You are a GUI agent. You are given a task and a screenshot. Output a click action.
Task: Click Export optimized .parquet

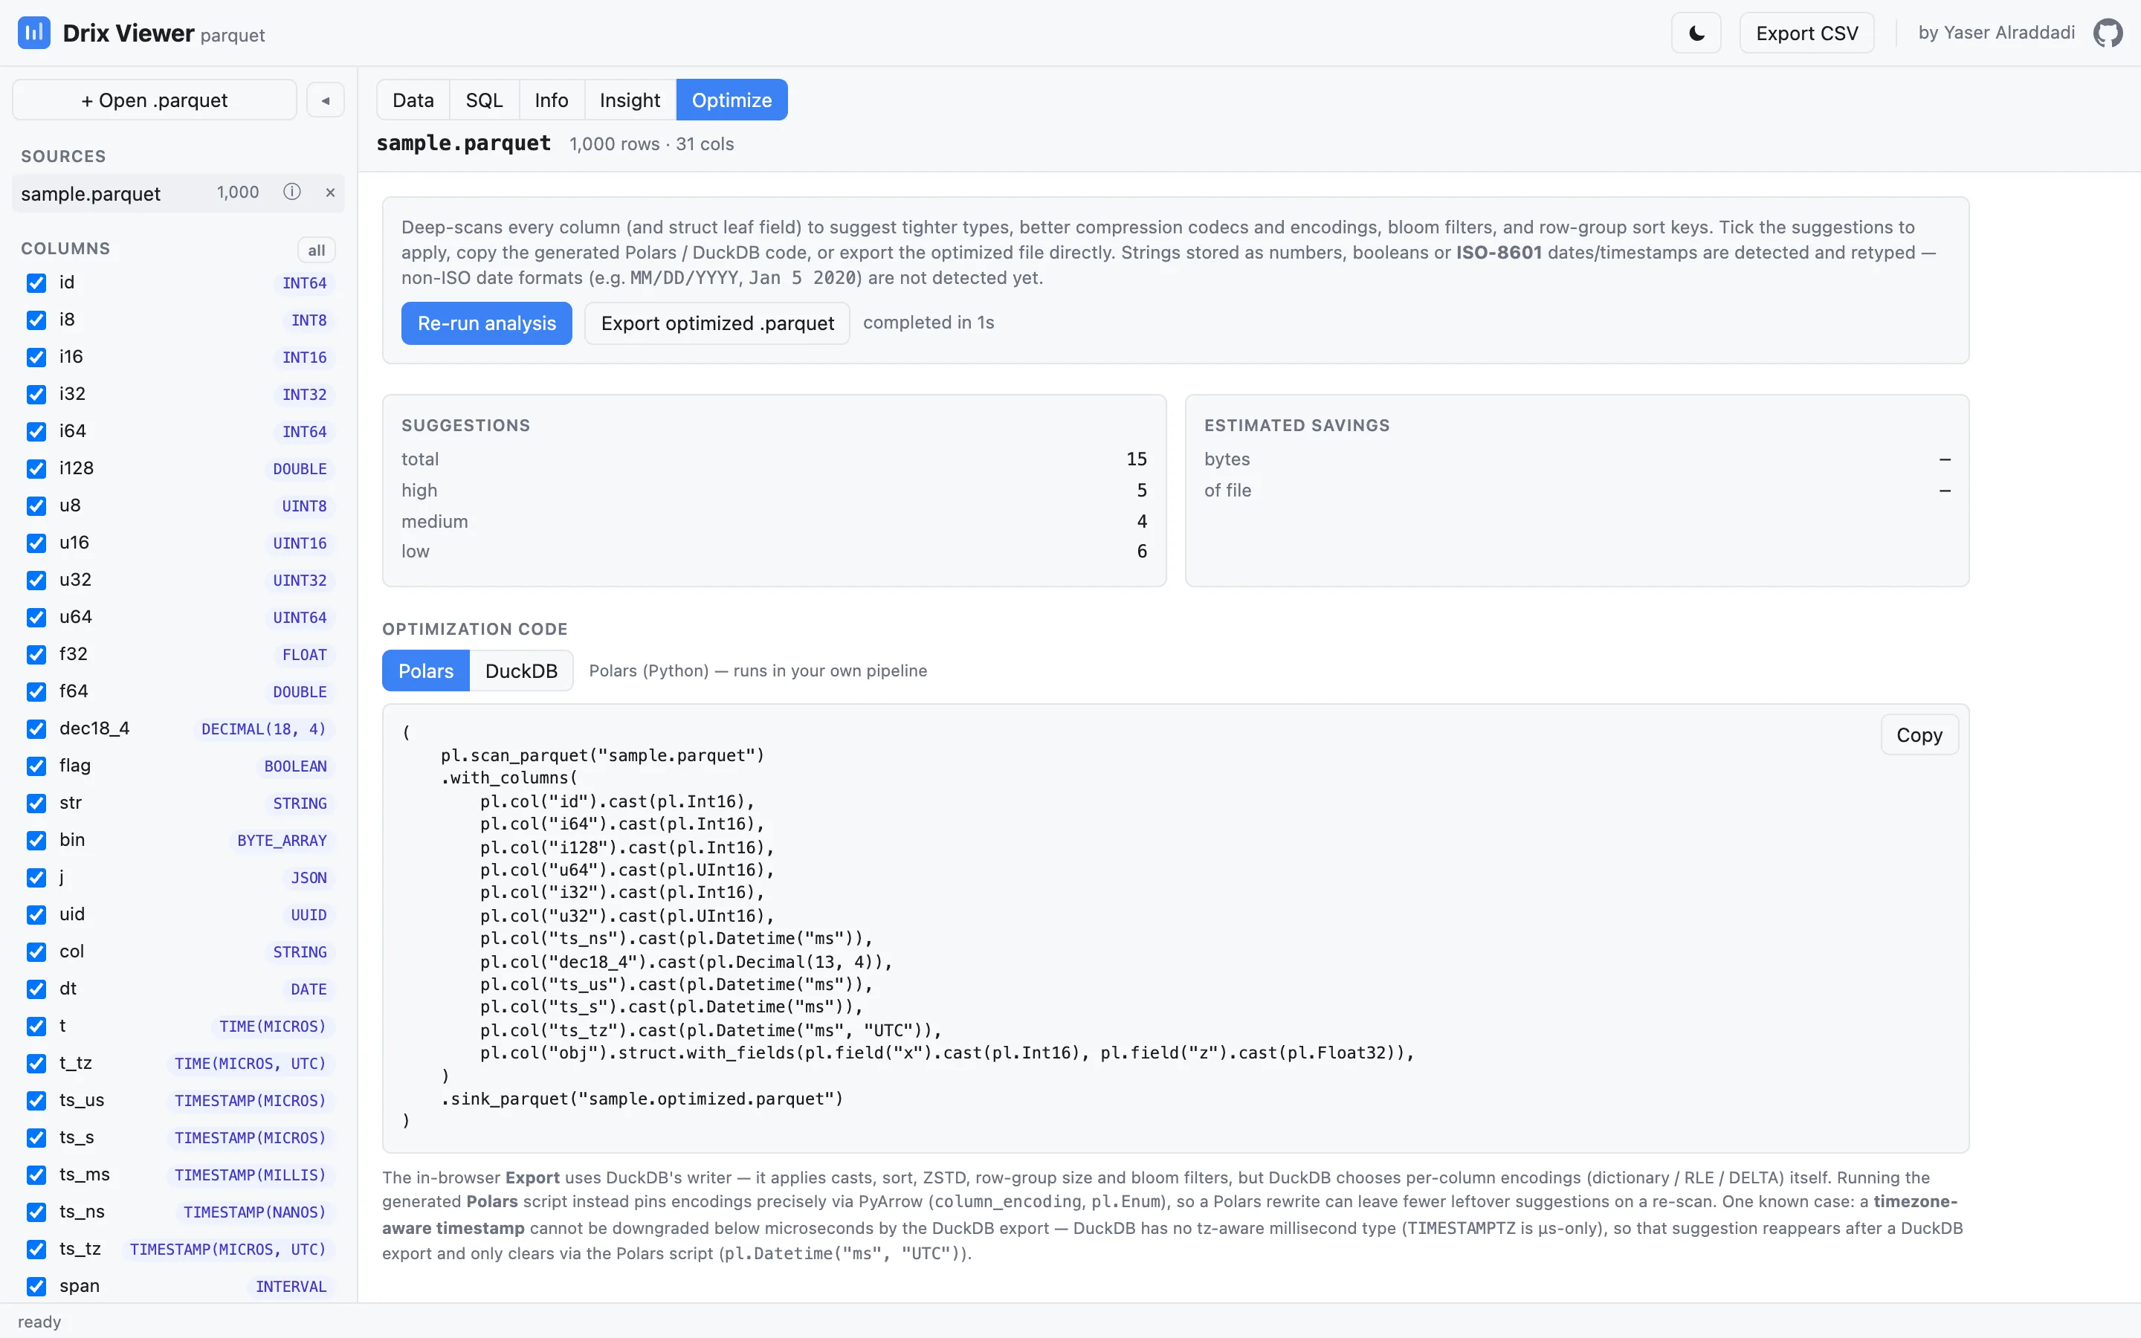717,323
